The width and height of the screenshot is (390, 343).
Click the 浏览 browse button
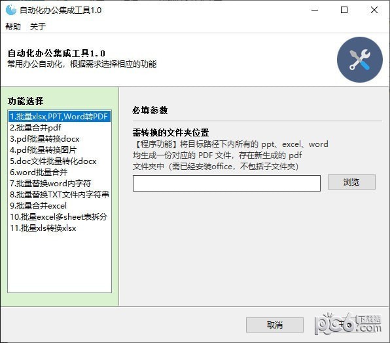pos(351,182)
